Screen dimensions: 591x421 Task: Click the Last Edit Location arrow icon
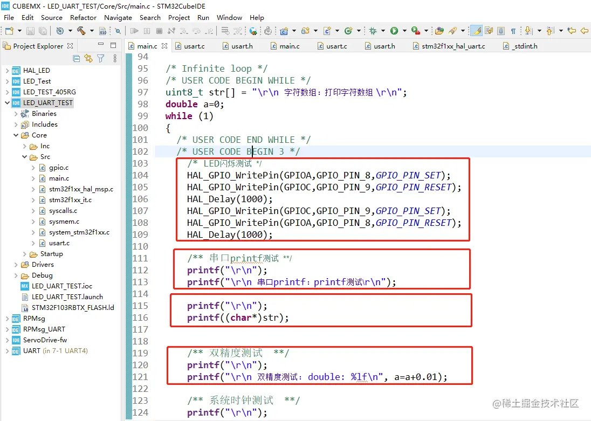click(x=572, y=31)
